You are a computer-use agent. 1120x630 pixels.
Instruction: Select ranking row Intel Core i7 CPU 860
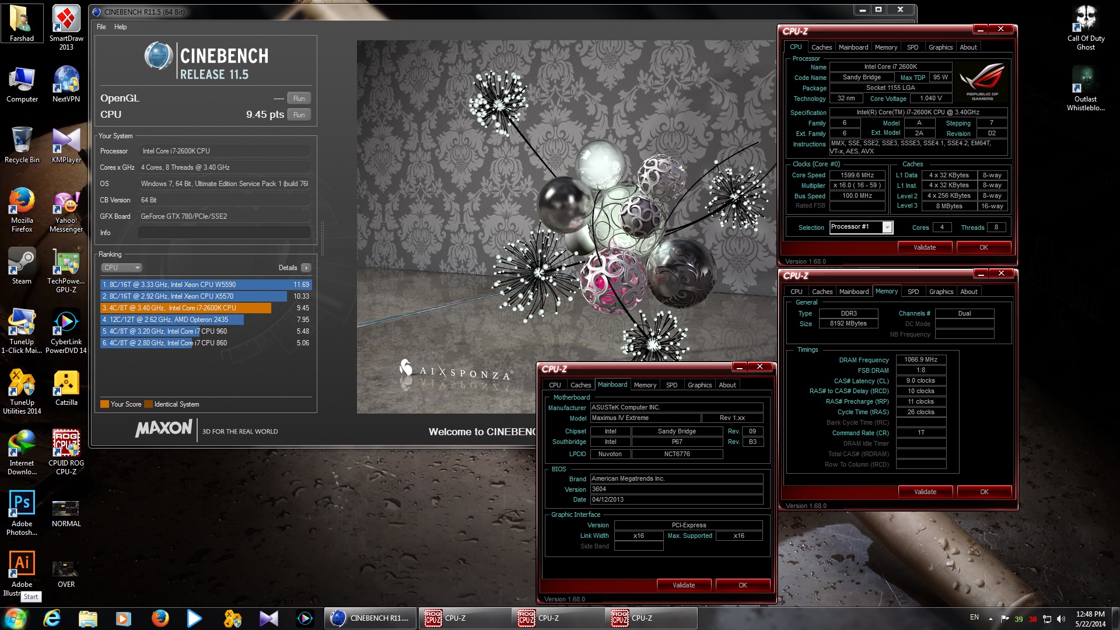[x=206, y=343]
